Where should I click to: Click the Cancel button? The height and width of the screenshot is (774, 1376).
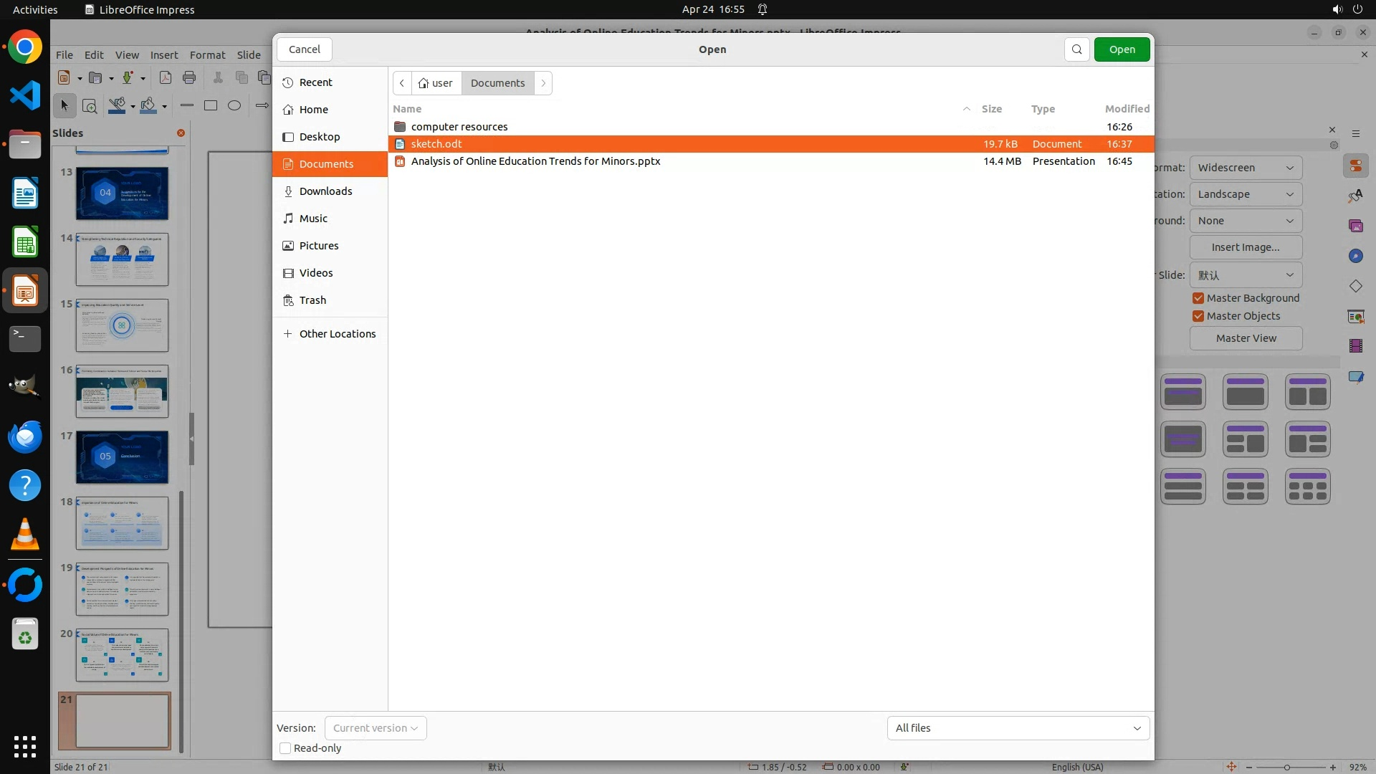point(305,49)
